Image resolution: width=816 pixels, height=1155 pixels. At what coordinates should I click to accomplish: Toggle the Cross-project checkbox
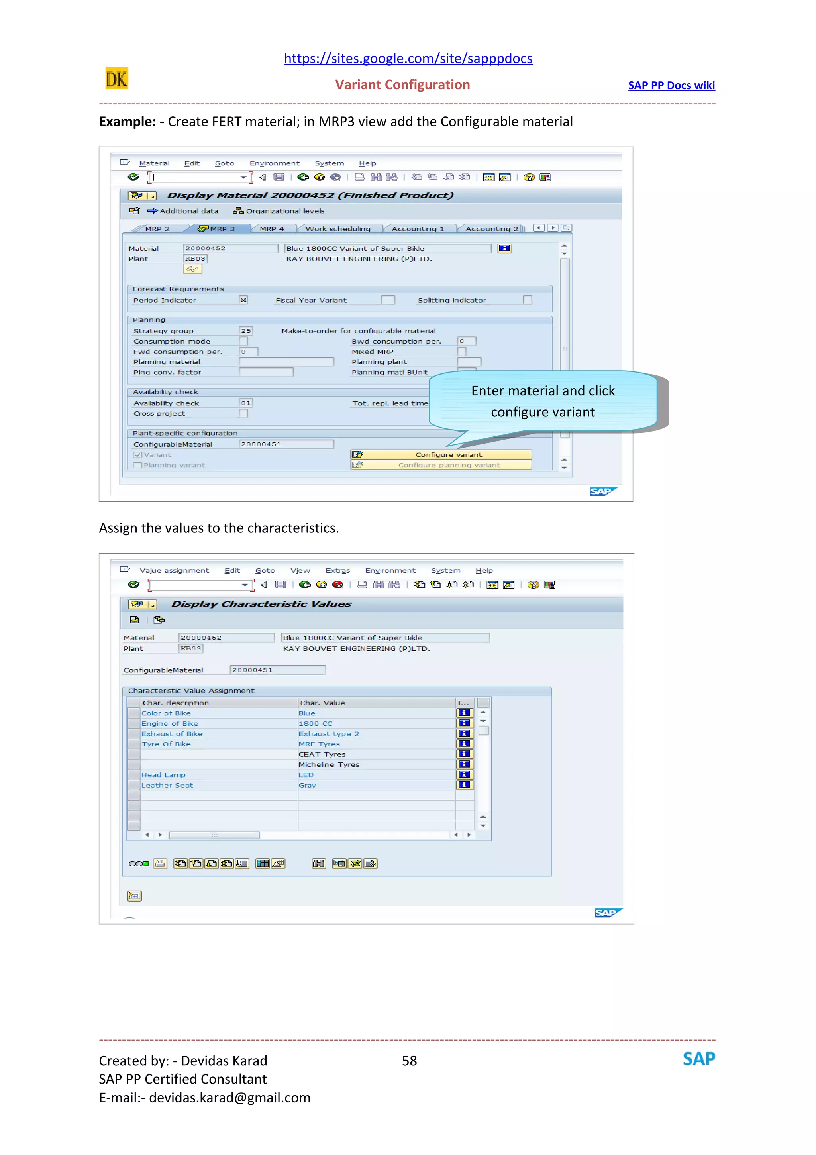[x=243, y=413]
